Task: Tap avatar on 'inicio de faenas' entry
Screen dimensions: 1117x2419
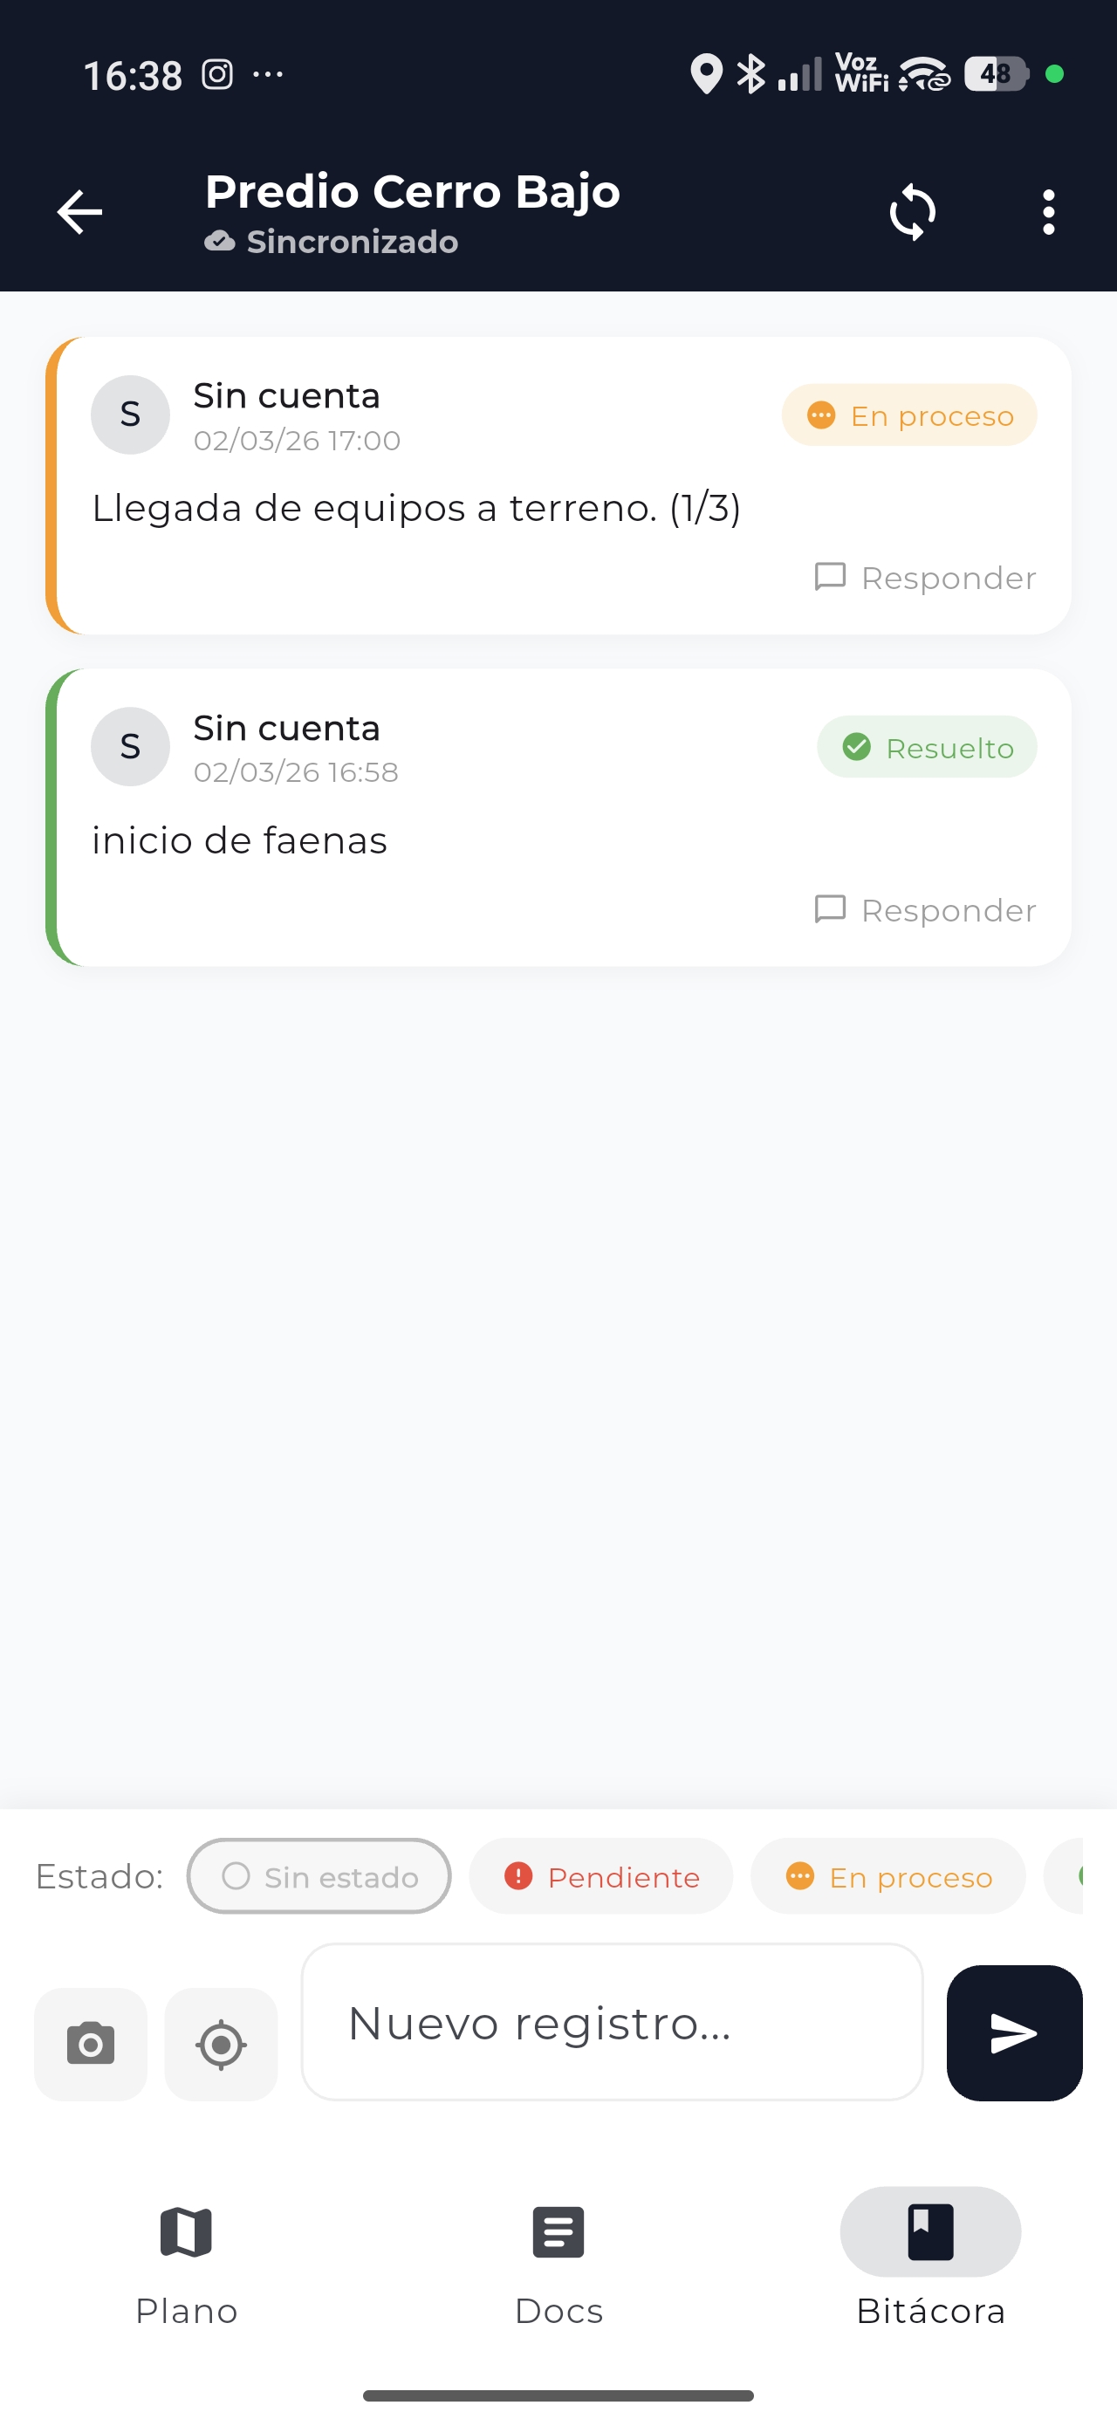Action: pos(131,746)
